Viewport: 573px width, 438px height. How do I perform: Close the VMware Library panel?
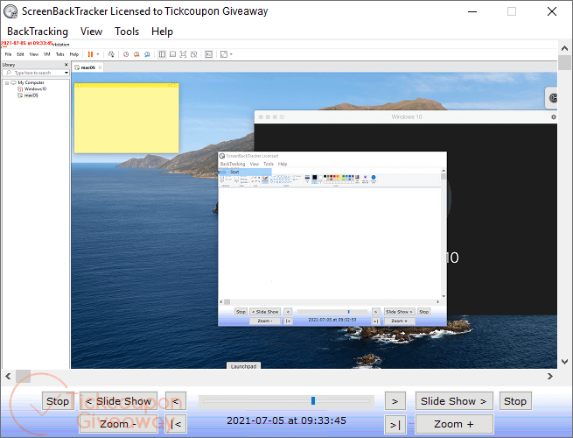[x=66, y=65]
